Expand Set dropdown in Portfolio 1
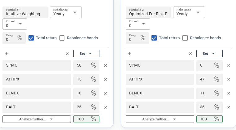The width and height of the screenshot is (236, 130). [x=86, y=54]
